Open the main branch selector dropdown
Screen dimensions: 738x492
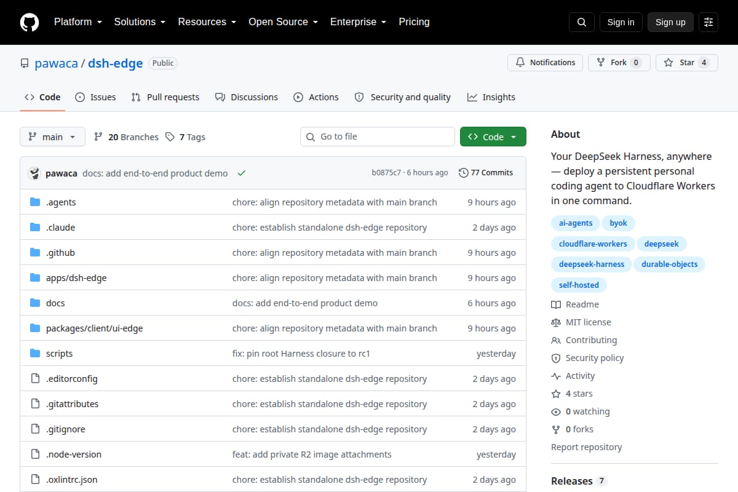(x=52, y=137)
